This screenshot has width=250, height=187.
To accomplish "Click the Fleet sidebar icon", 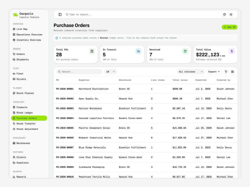I will click(x=14, y=74).
